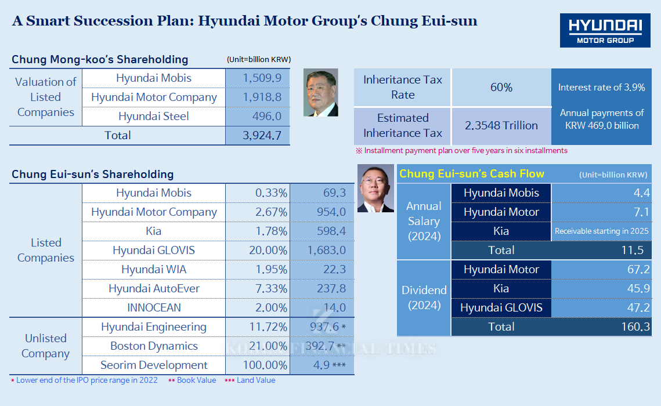661x406 pixels.
Task: Select the 60% tax rate value
Action: 501,88
